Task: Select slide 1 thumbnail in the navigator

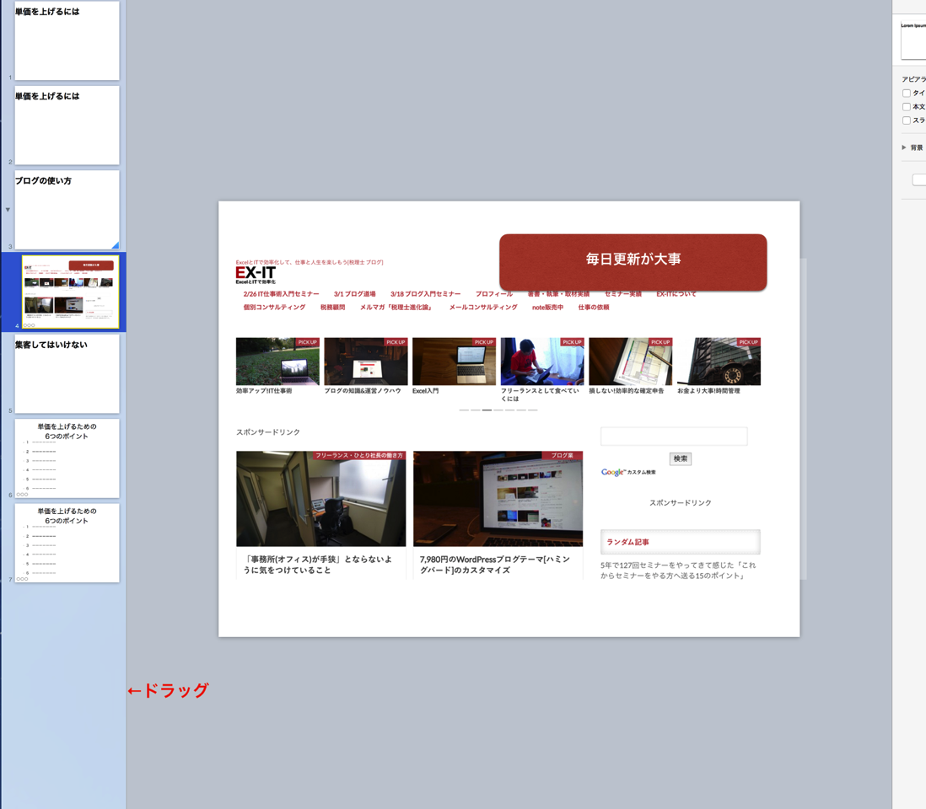Action: click(x=67, y=40)
